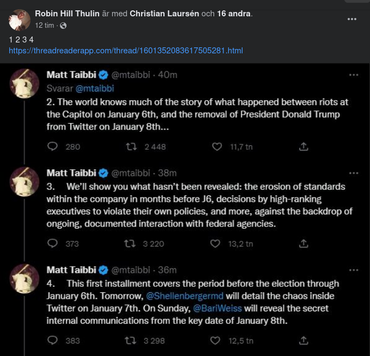Click reply icon on tweet 2
Viewport: 370px width, 356px height.
coord(53,146)
